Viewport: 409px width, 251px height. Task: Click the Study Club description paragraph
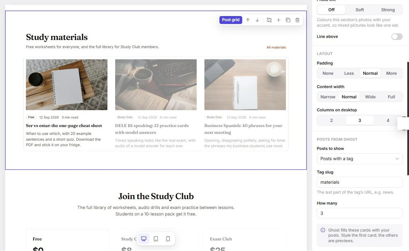tap(156, 211)
